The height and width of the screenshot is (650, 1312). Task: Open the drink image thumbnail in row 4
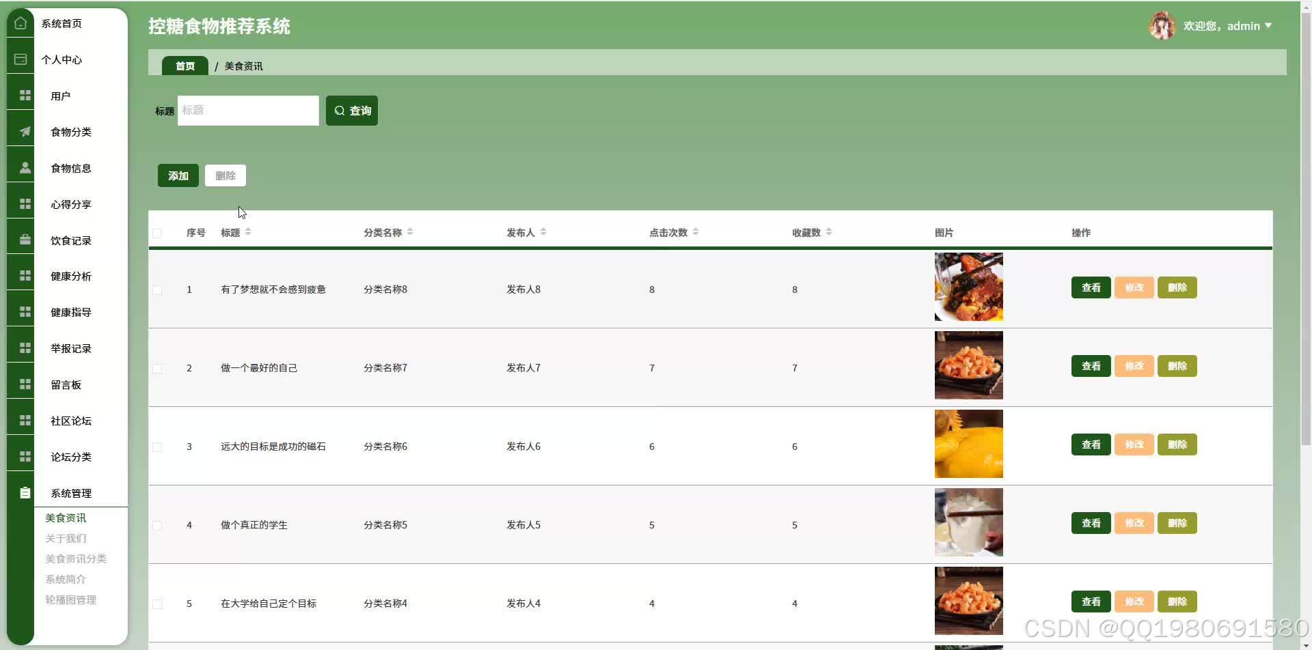tap(969, 522)
